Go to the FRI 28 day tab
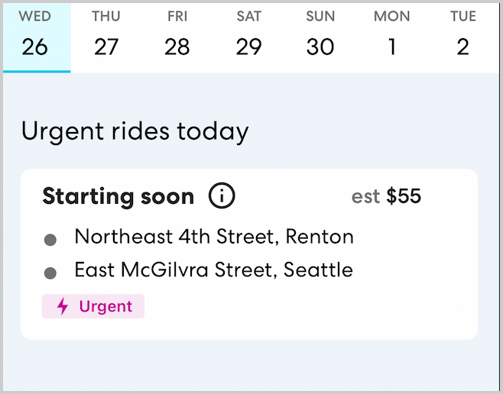This screenshot has width=503, height=394. [x=177, y=37]
